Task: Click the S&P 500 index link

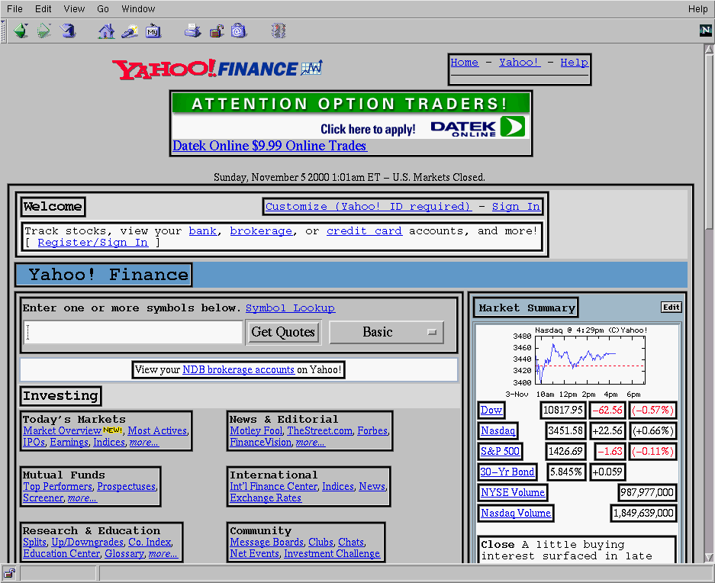Action: click(x=500, y=451)
